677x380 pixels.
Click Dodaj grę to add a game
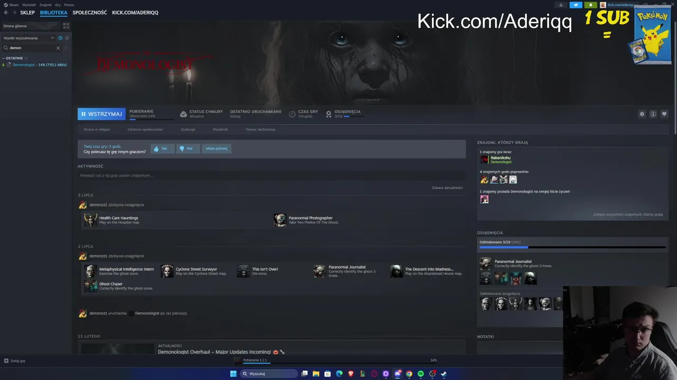(14, 361)
